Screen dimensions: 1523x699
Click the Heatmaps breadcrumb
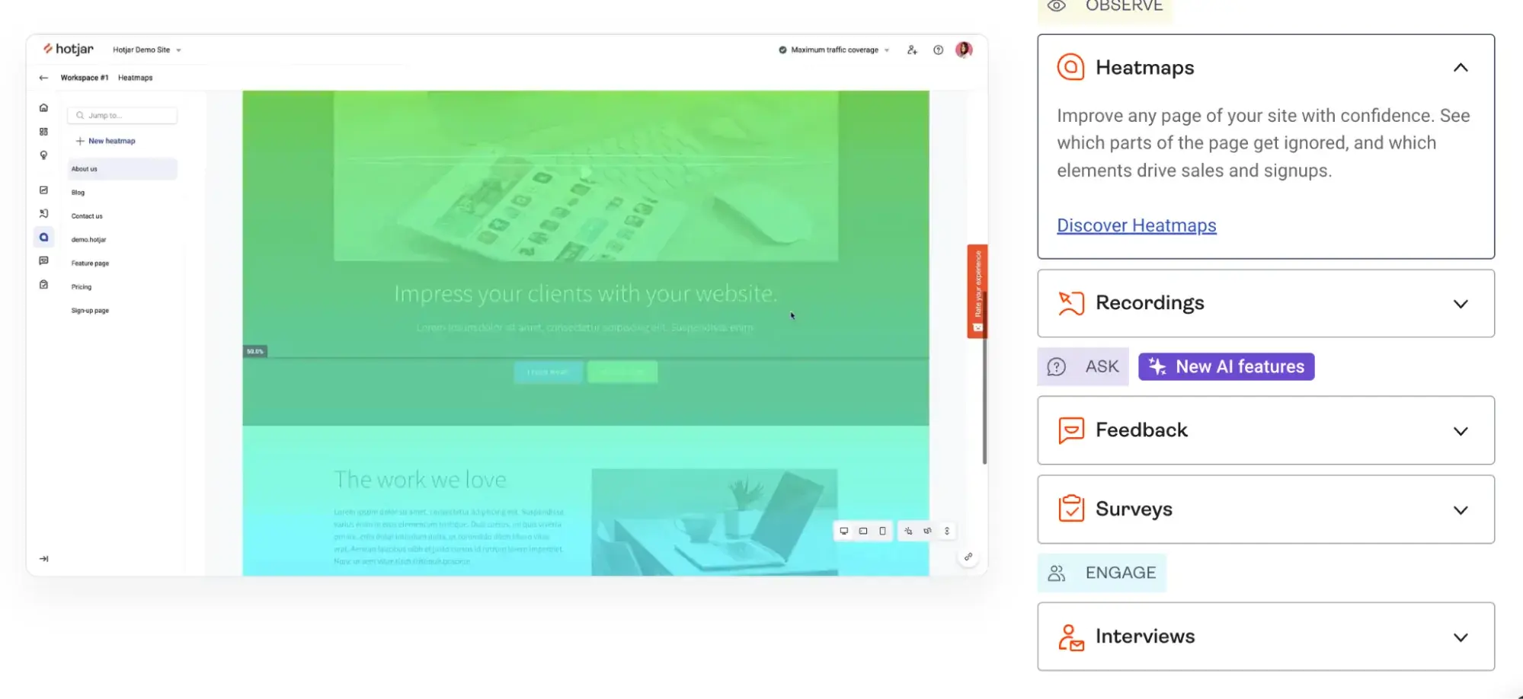point(135,78)
